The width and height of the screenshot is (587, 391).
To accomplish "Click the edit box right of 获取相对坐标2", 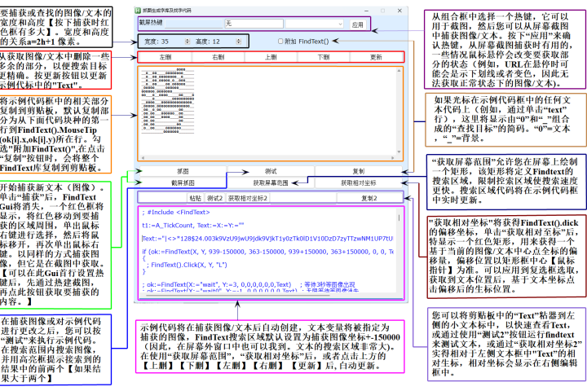I will pos(302,198).
